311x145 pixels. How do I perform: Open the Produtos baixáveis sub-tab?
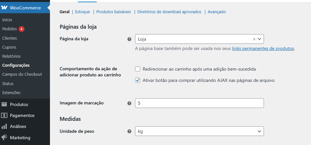[x=114, y=12]
